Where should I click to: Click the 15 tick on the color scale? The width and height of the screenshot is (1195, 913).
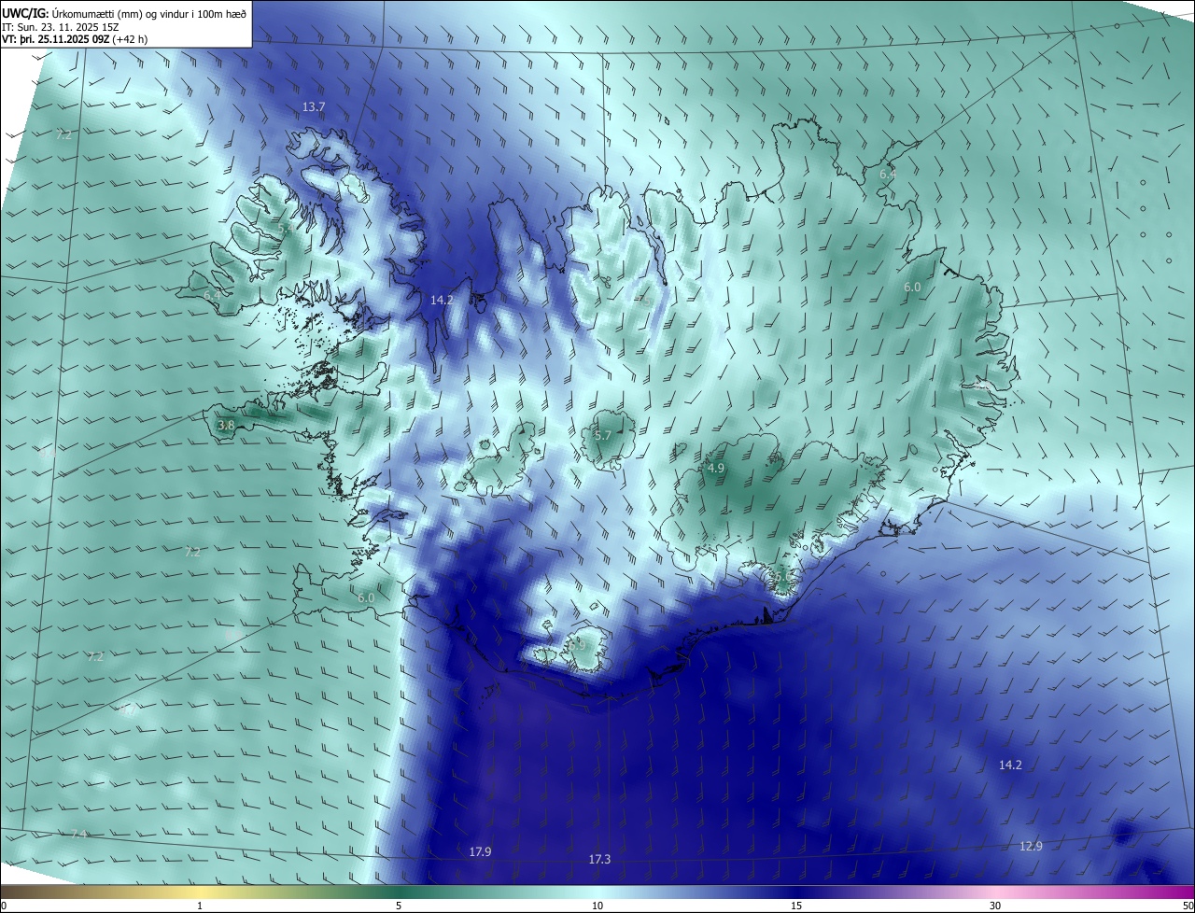point(796,906)
